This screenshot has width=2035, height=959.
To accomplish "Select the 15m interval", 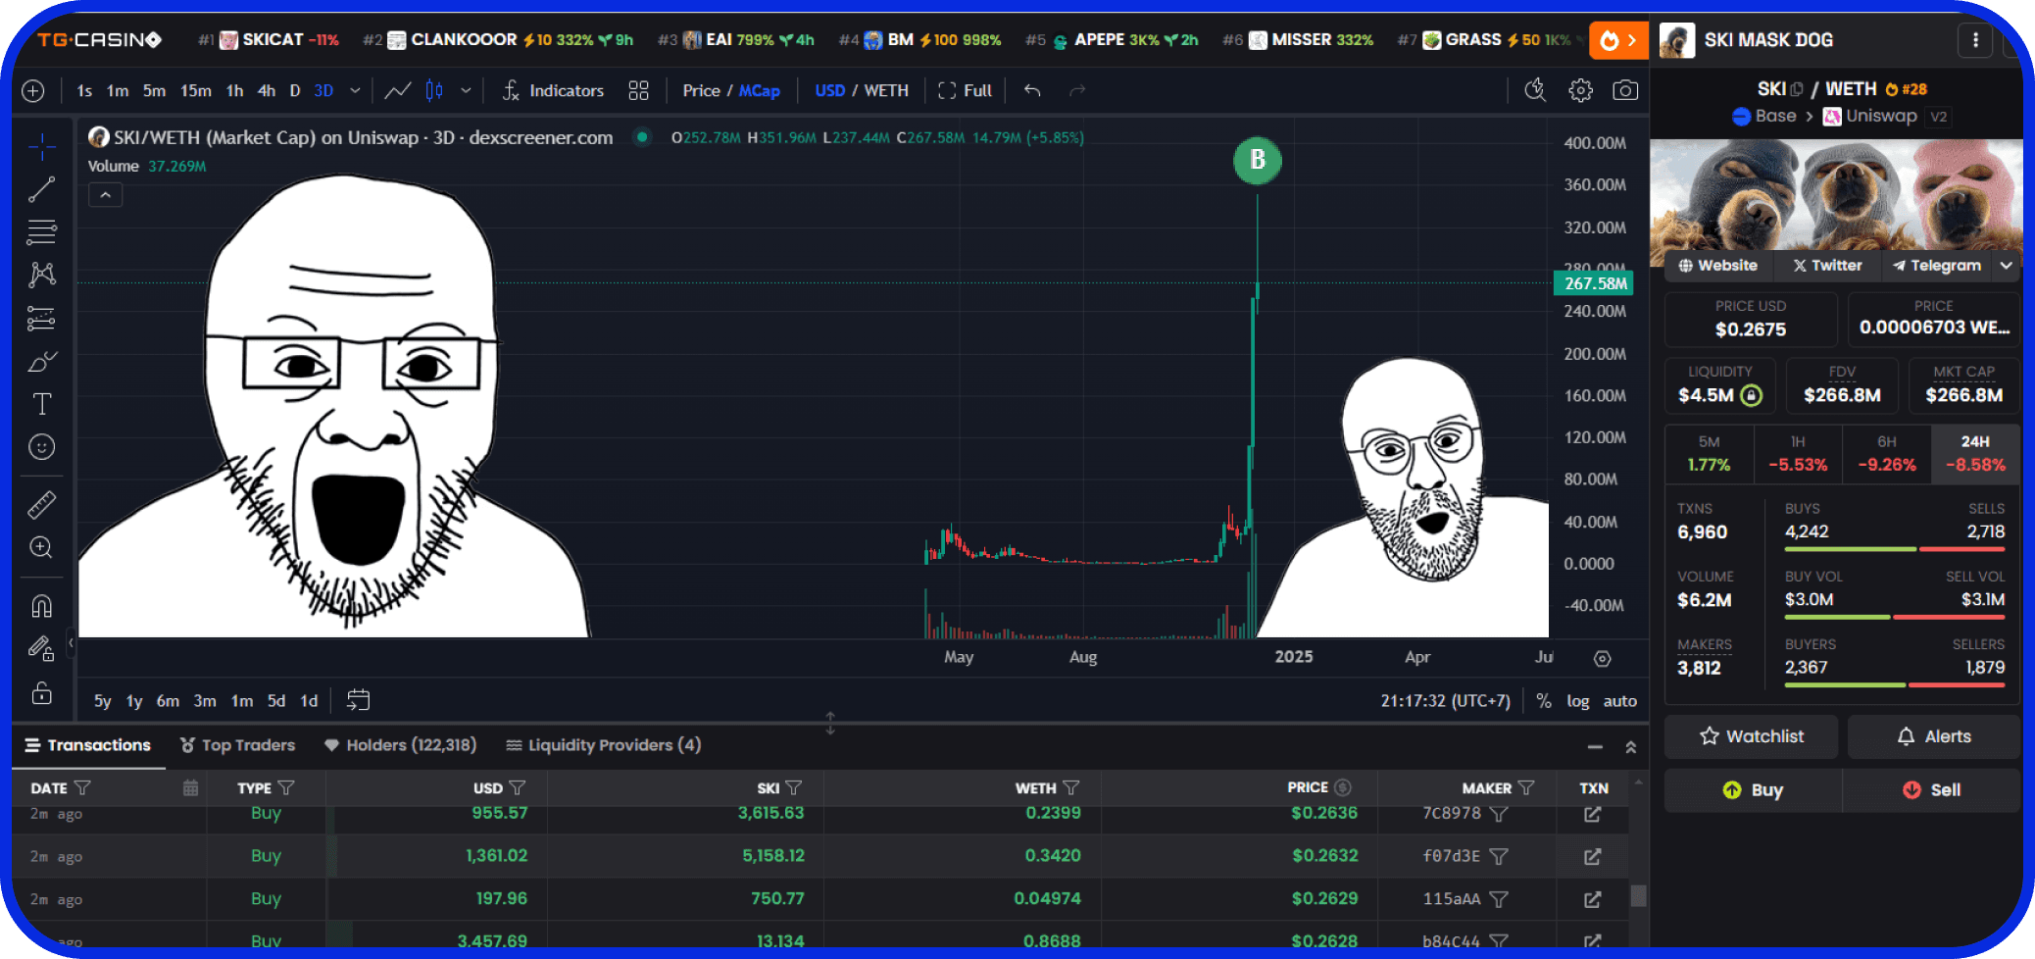I will point(195,91).
